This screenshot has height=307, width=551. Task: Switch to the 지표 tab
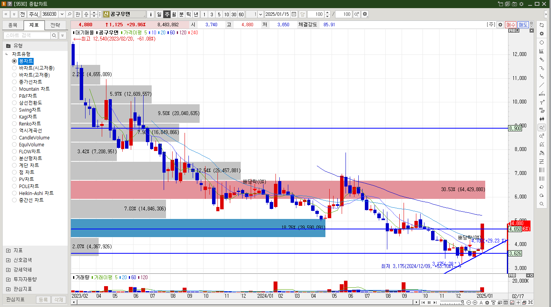tap(34, 25)
